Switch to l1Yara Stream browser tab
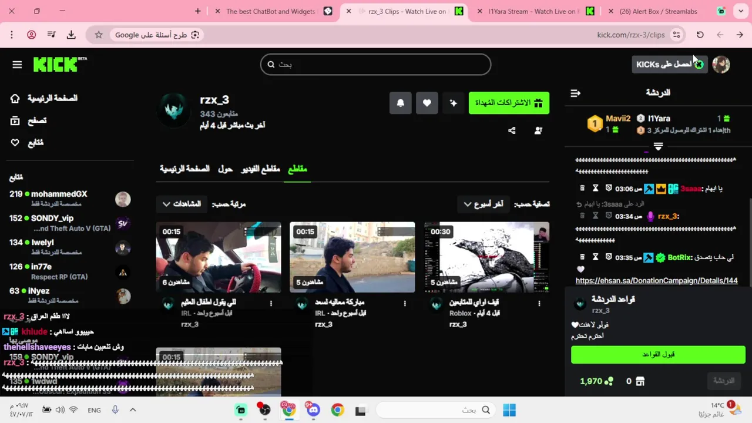752x423 pixels. click(x=535, y=11)
